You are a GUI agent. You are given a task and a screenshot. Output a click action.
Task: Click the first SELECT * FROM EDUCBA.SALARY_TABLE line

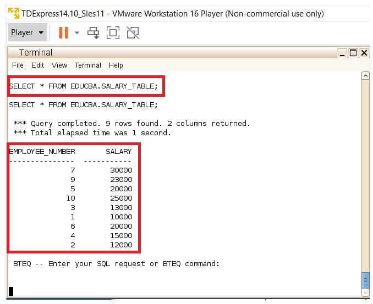[x=84, y=86]
